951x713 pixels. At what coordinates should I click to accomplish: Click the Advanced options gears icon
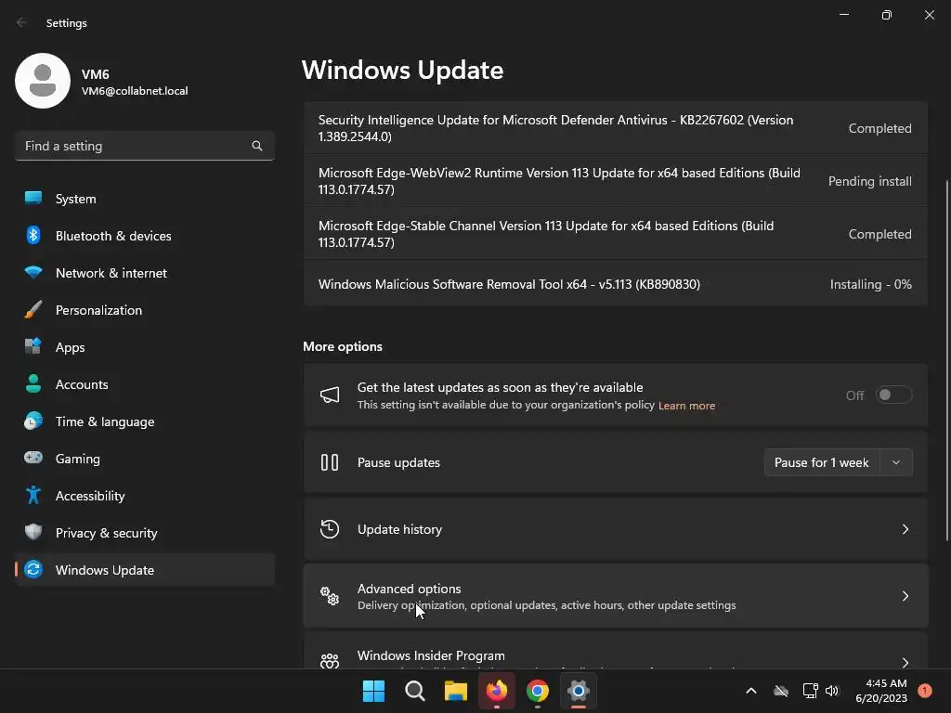pos(330,596)
